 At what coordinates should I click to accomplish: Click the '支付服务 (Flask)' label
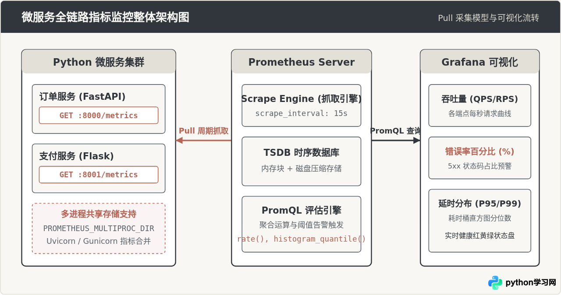point(77,156)
